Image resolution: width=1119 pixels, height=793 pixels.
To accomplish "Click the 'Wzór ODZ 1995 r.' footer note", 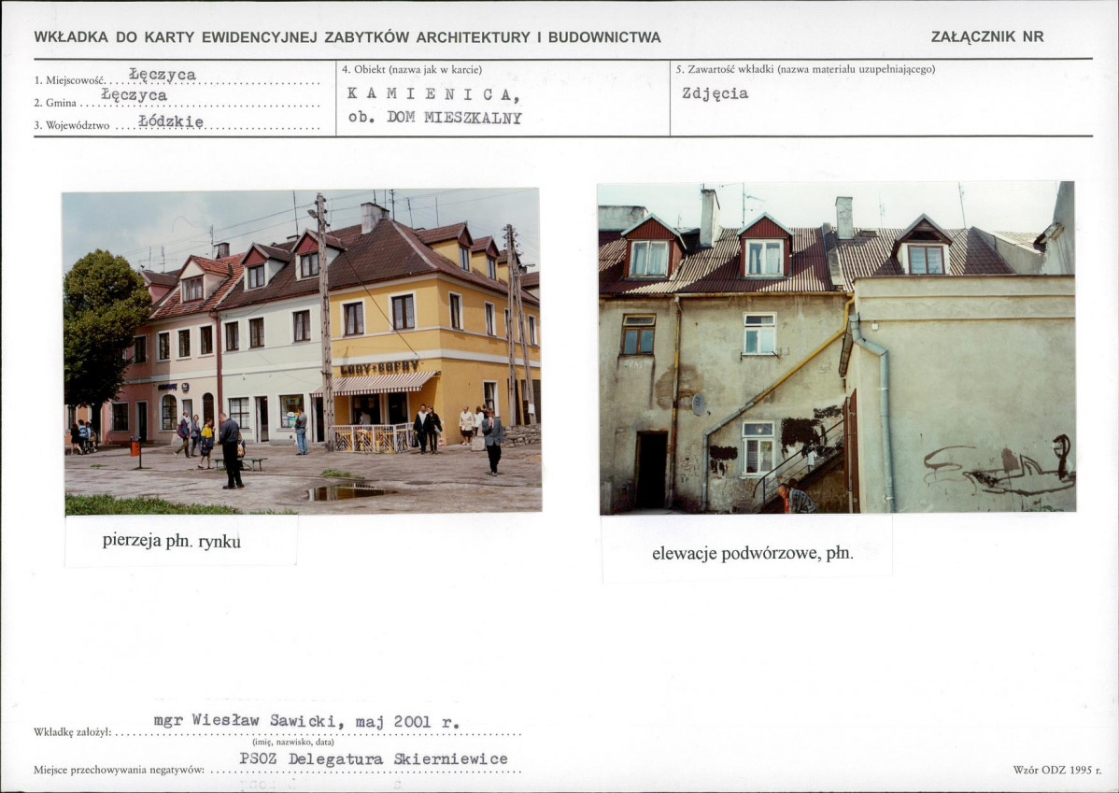I will 1057,771.
